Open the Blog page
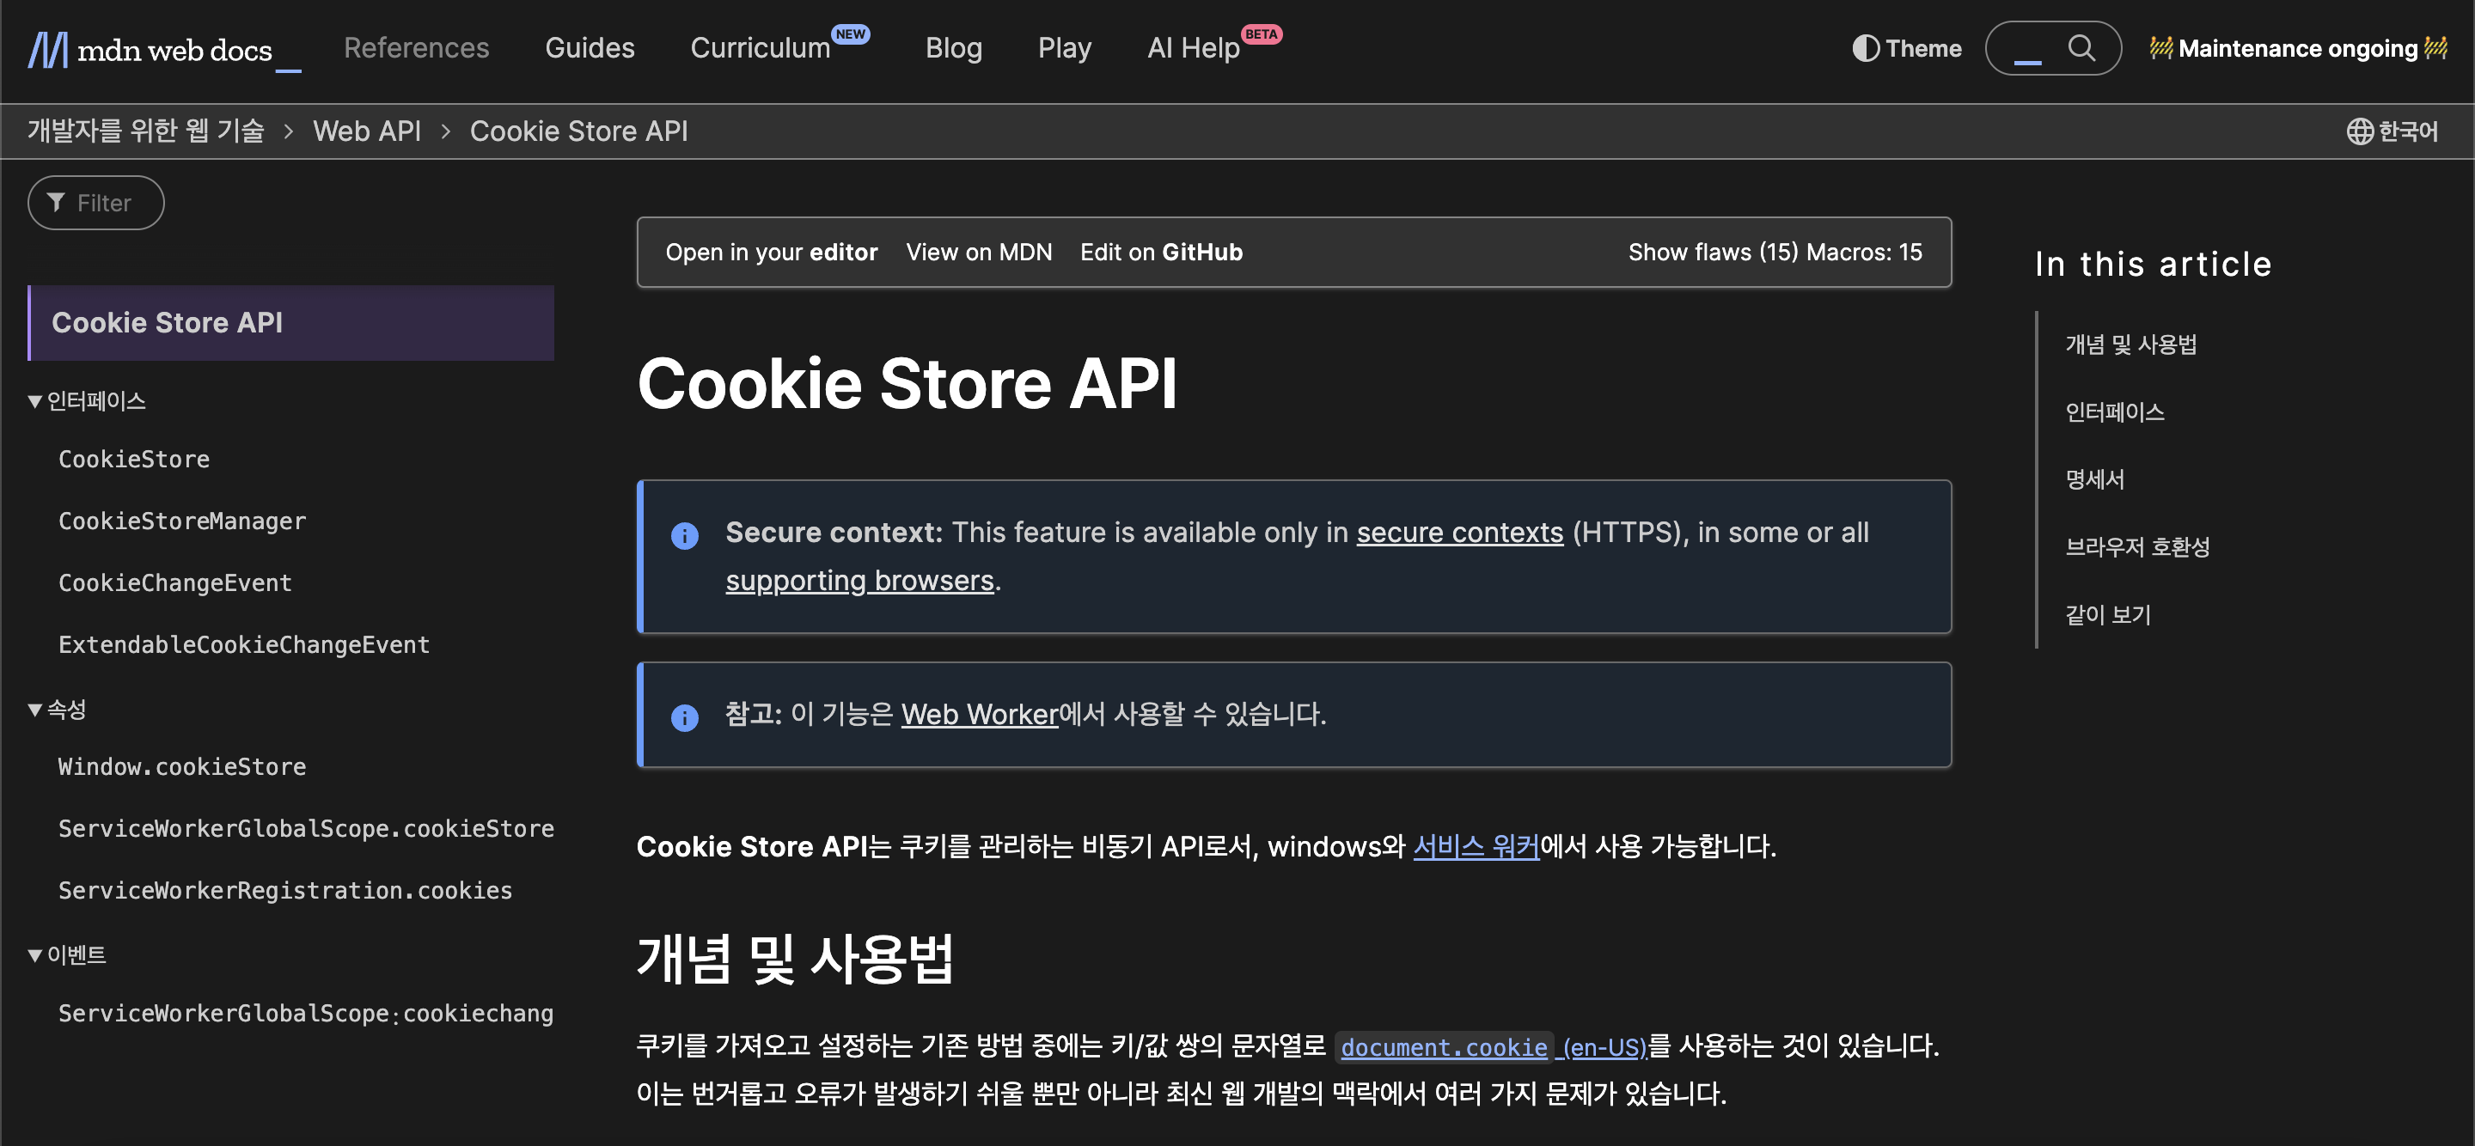Viewport: 2475px width, 1146px height. point(953,48)
